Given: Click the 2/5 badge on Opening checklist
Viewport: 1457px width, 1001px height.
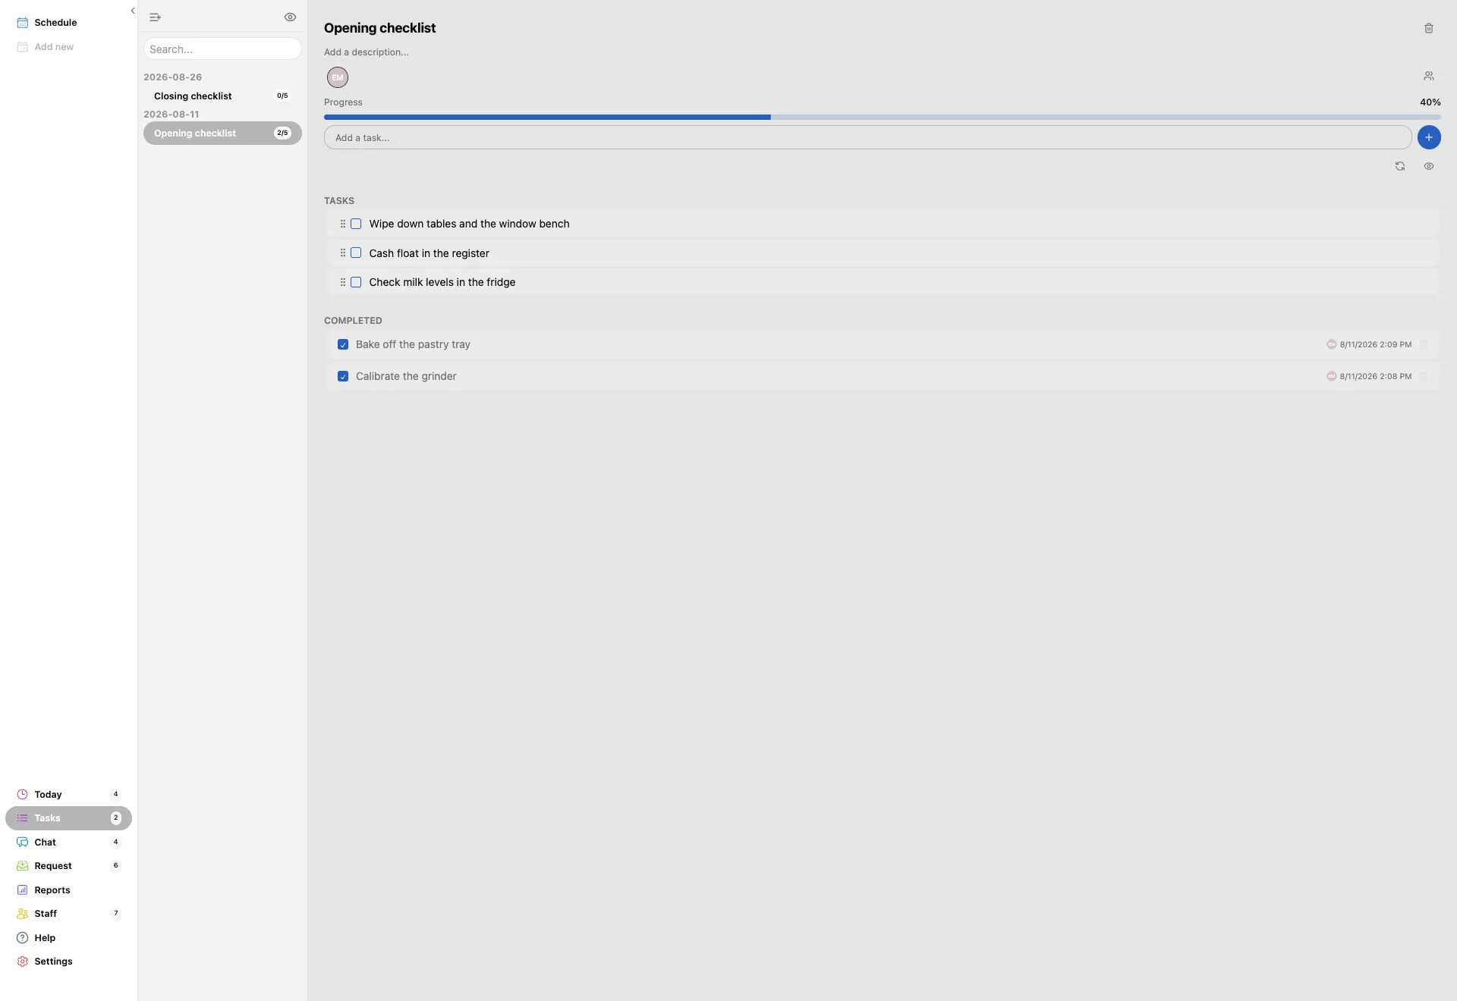Looking at the screenshot, I should pyautogui.click(x=282, y=133).
